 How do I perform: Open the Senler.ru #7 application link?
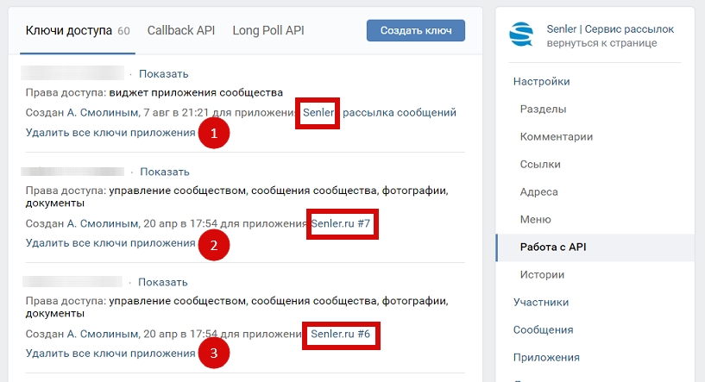click(341, 223)
